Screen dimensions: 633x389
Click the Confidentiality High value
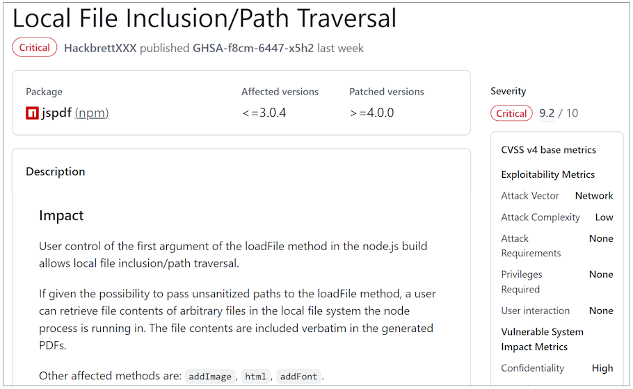pyautogui.click(x=602, y=368)
